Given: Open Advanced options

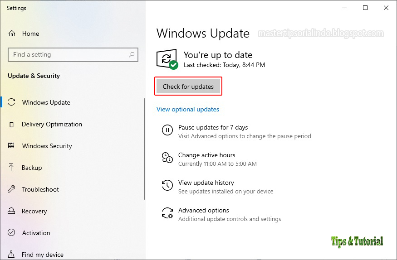Looking at the screenshot, I should click(x=204, y=210).
